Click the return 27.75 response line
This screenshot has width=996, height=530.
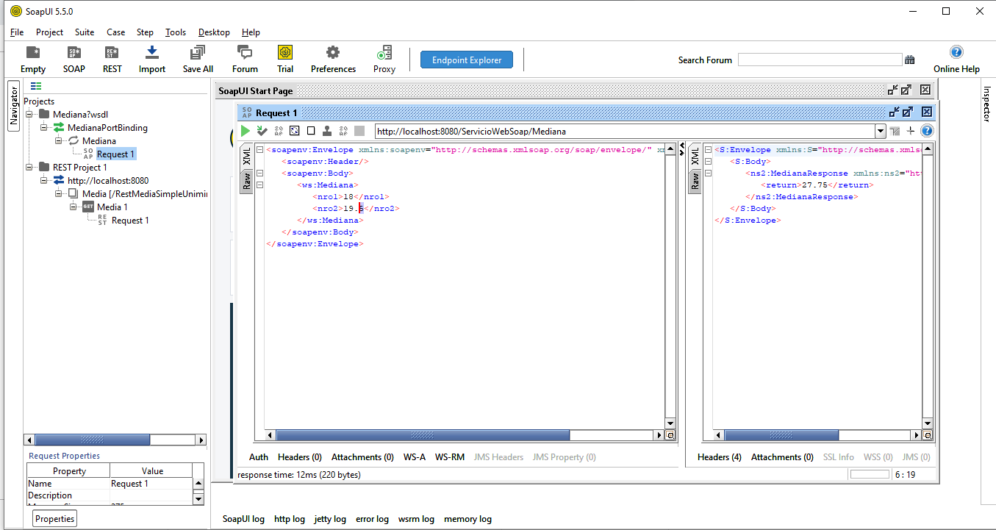click(817, 185)
